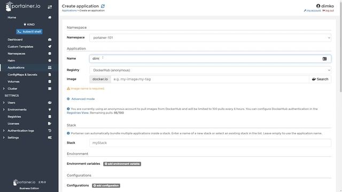Image resolution: width=342 pixels, height=192 pixels.
Task: Click the docker.io registry prefix label
Action: 100,79
